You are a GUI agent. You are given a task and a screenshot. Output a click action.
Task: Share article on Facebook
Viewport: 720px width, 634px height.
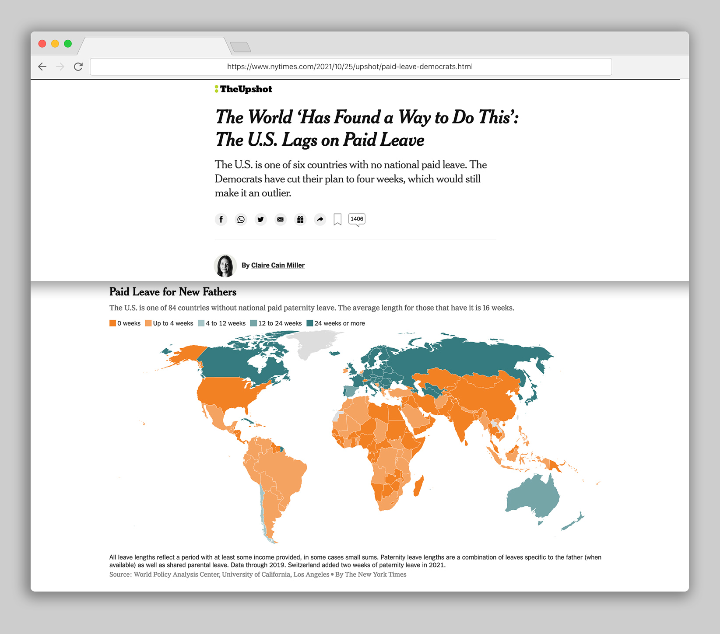pyautogui.click(x=221, y=219)
